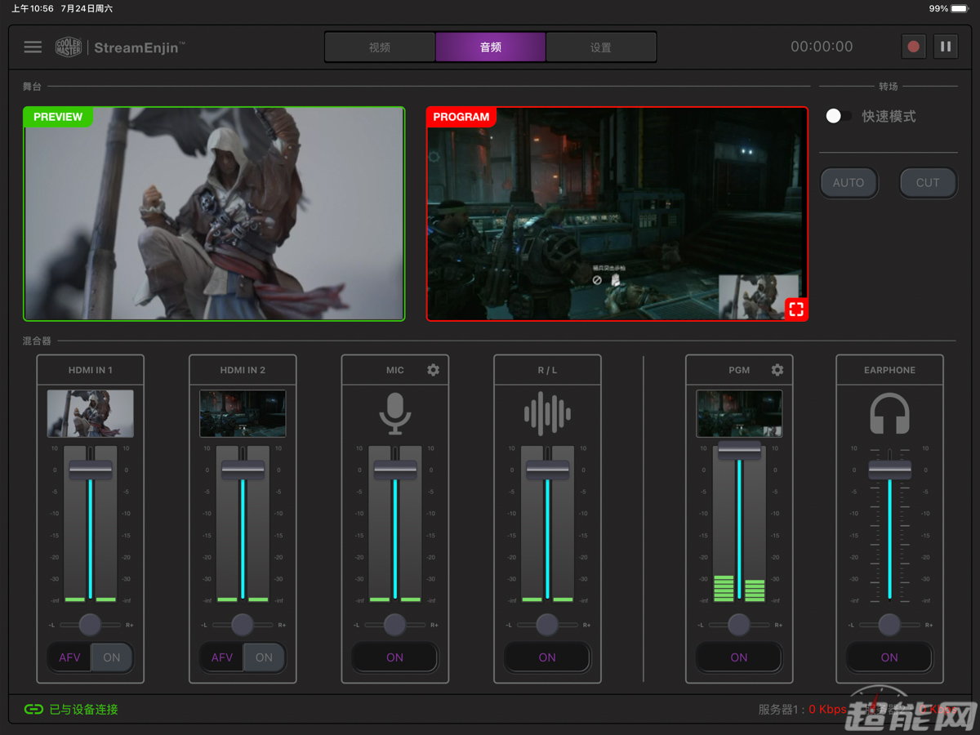Toggle the PGM channel ON button
980x735 pixels.
tap(739, 657)
